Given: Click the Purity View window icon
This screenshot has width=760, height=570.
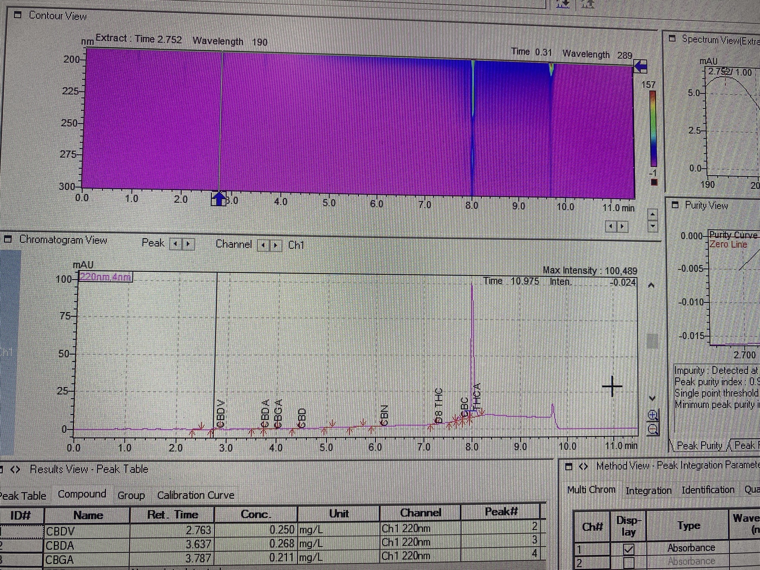Looking at the screenshot, I should (x=675, y=205).
